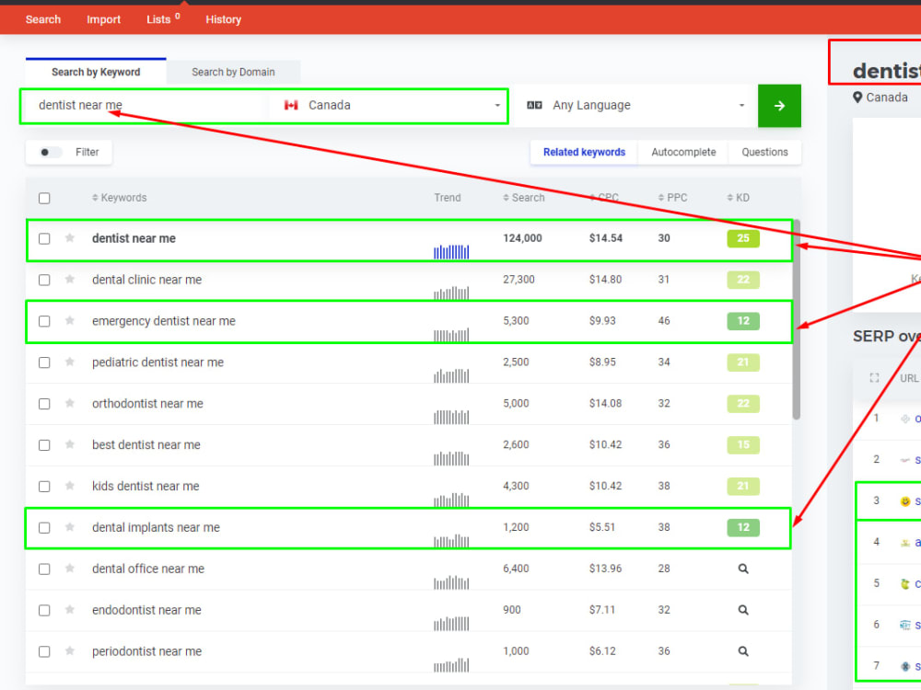Click KD badge for emergency dentist near me
The image size is (921, 690).
743,321
